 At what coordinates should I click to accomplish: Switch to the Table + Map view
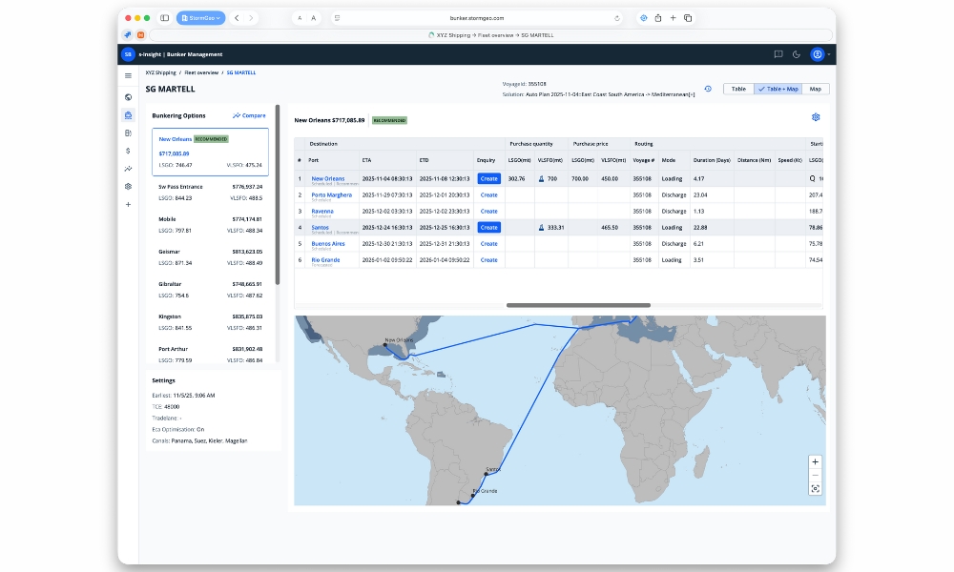pyautogui.click(x=777, y=89)
